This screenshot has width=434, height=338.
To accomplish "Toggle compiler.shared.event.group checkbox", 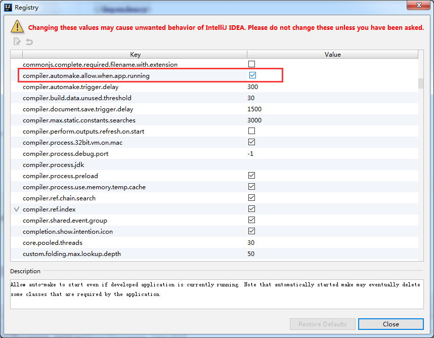I will [251, 220].
